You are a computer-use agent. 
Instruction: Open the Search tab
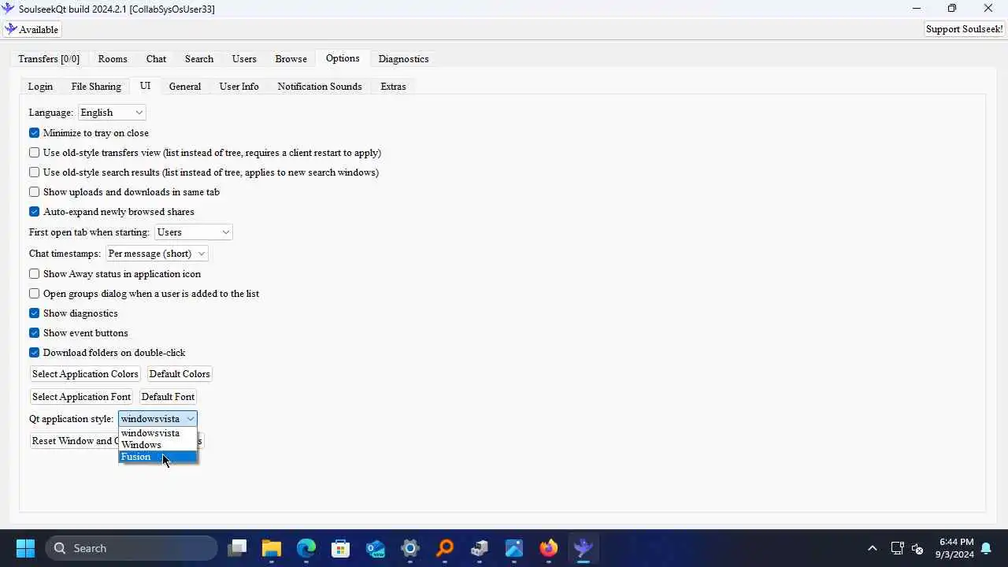pyautogui.click(x=199, y=59)
